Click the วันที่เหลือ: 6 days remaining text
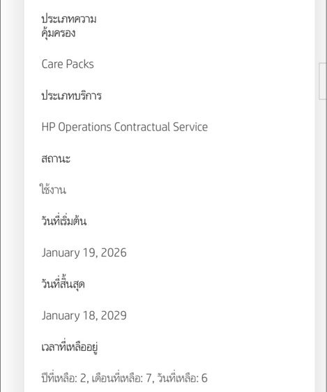The image size is (327, 392). coord(183,378)
